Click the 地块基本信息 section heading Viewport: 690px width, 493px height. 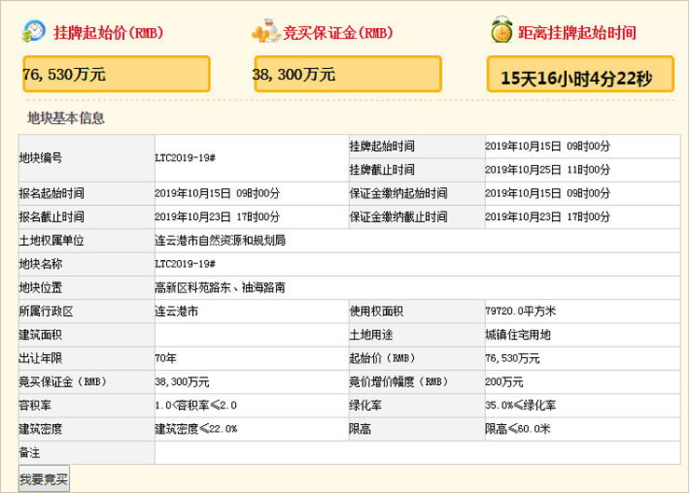66,118
